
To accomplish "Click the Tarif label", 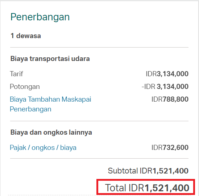I will (16, 74).
